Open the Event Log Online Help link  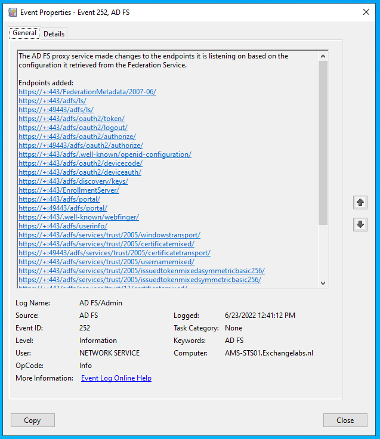point(116,378)
